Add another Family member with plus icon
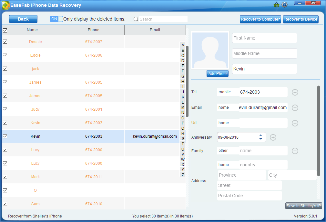Screen dimensions: 326x222 (x=295, y=151)
